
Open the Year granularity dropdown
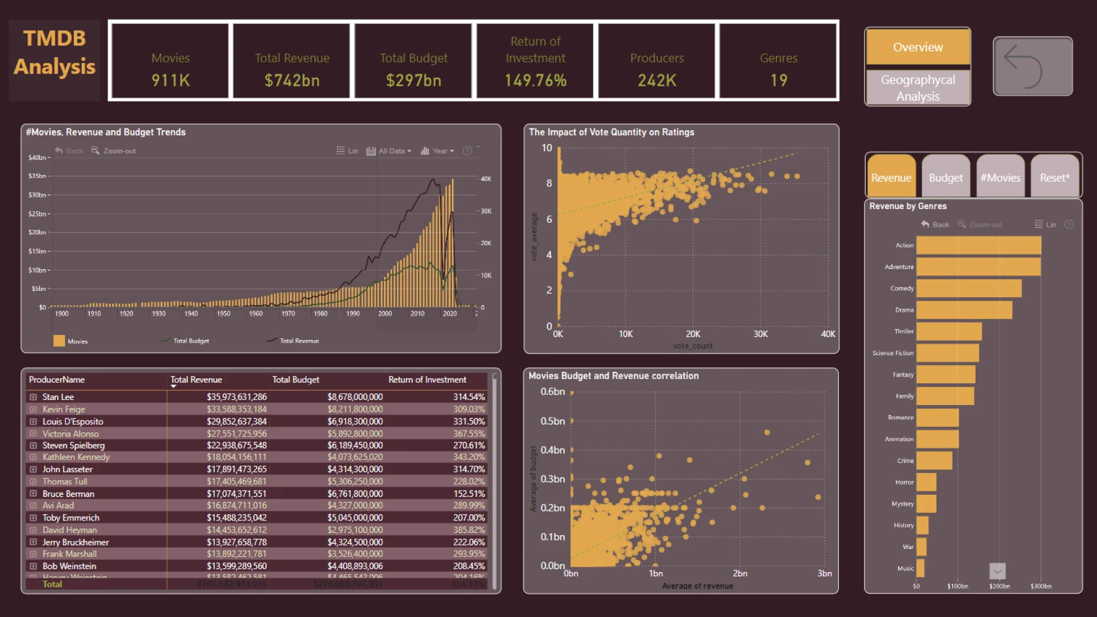click(x=437, y=151)
